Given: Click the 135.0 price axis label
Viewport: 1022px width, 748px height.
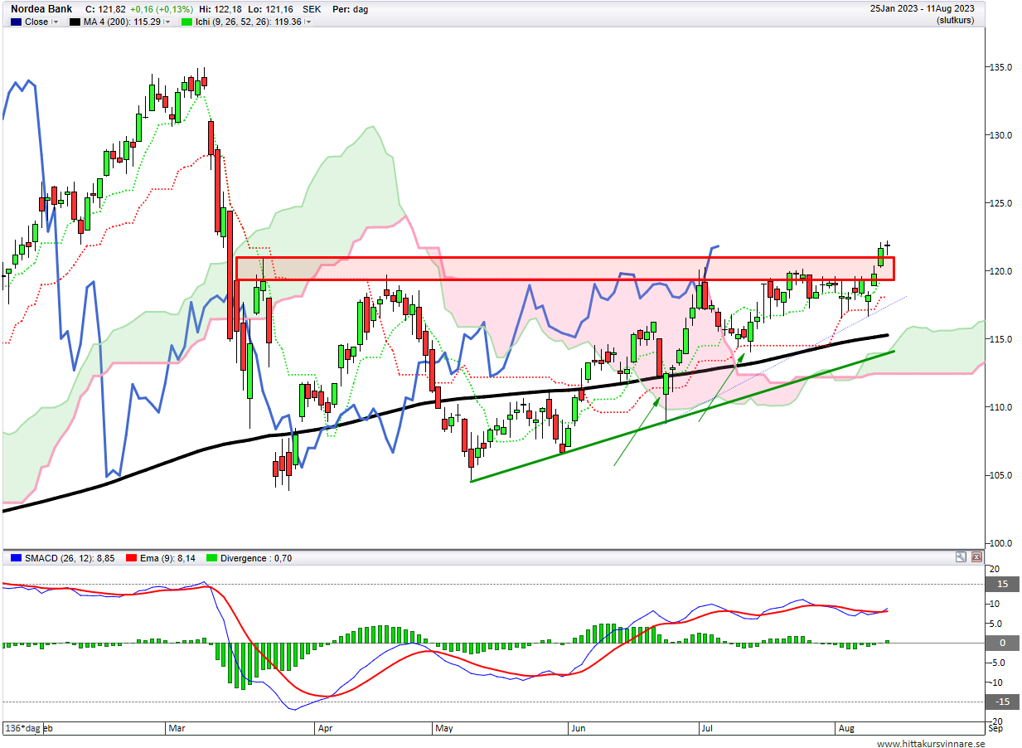Looking at the screenshot, I should [x=1000, y=67].
